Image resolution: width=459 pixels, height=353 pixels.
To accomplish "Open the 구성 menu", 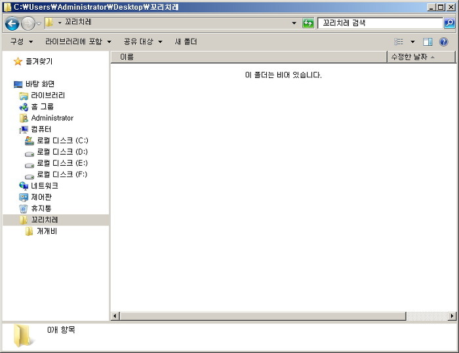I will point(22,41).
